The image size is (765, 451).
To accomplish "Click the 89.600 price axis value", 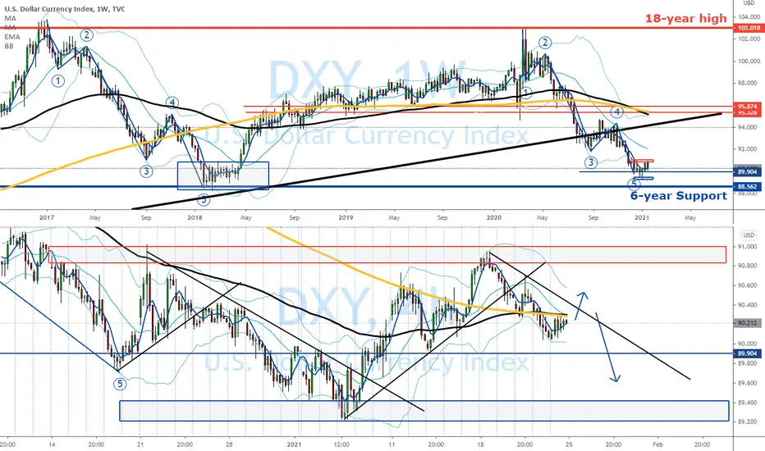I will 749,383.
